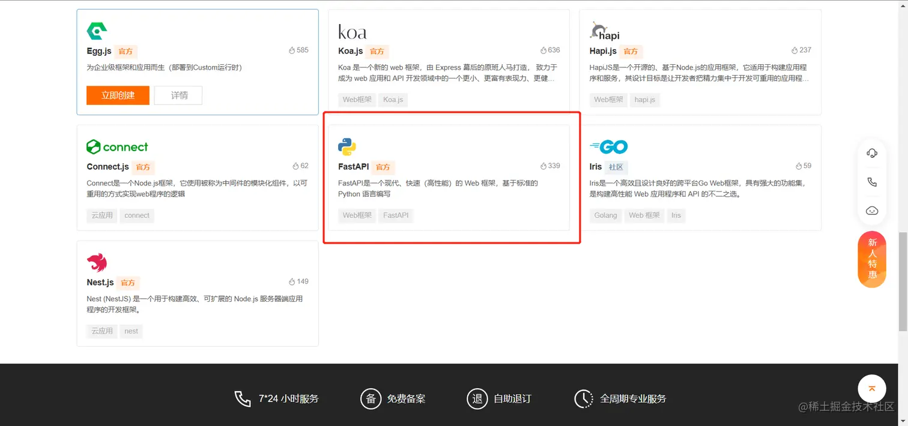Click the flame icon beside 636
The height and width of the screenshot is (426, 908).
tap(543, 50)
